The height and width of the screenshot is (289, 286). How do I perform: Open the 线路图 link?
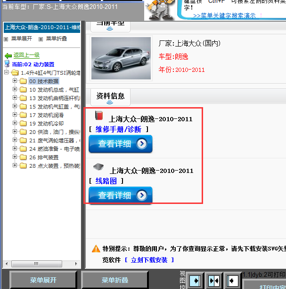point(106,181)
